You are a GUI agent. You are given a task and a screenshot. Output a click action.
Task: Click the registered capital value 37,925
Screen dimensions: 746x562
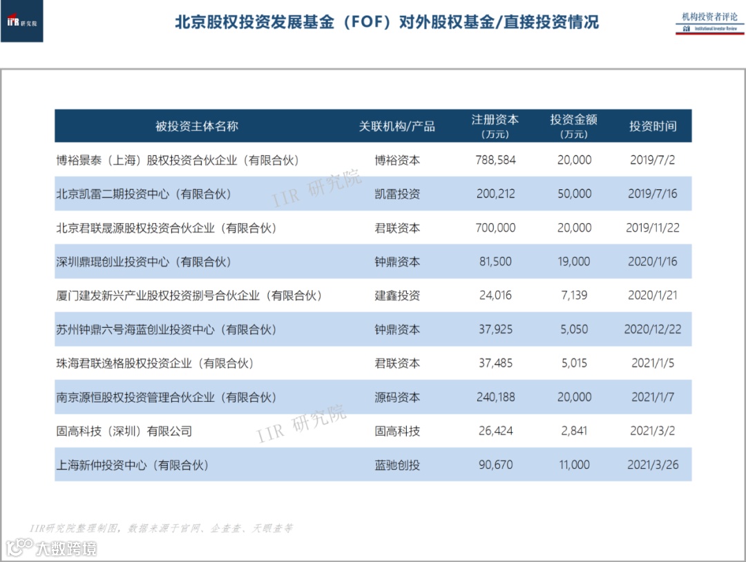(x=495, y=329)
